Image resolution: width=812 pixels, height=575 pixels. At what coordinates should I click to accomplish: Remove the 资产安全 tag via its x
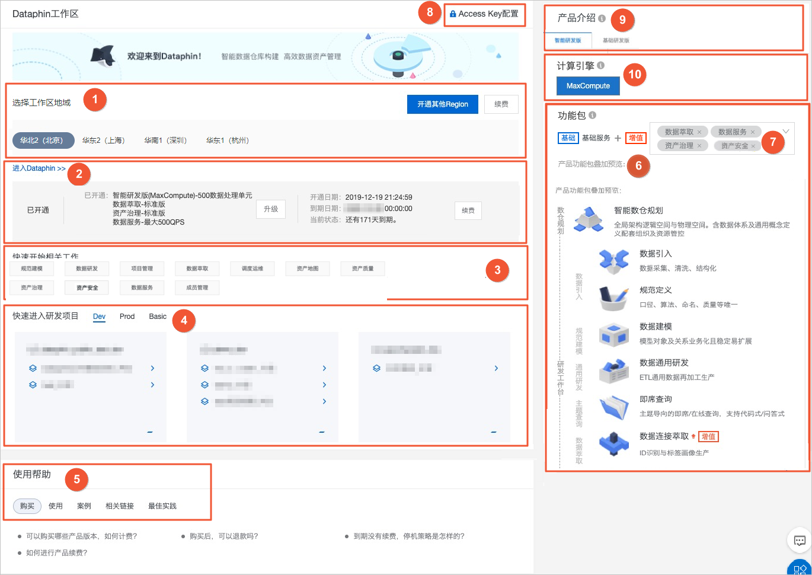pos(753,146)
